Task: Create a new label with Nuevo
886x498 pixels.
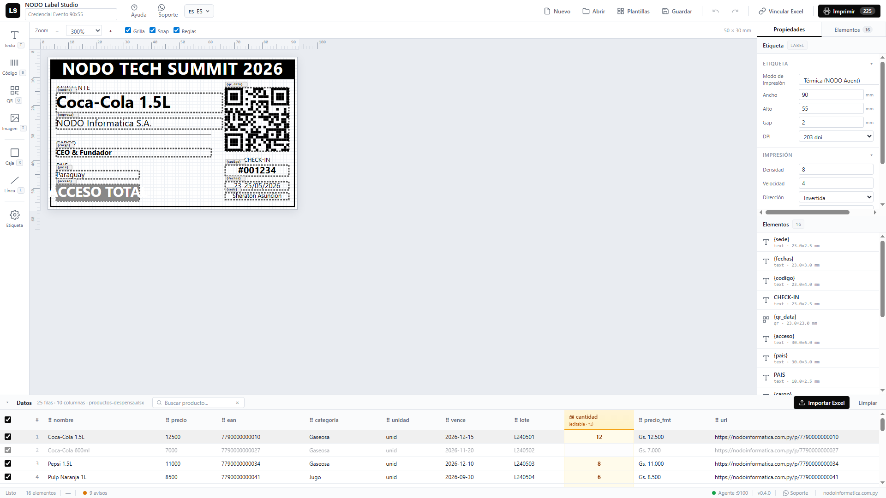Action: (557, 11)
